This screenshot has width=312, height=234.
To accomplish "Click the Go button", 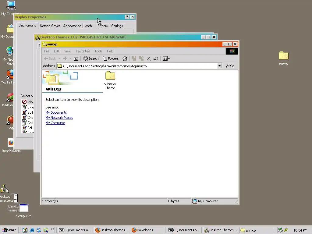I will click(x=230, y=66).
